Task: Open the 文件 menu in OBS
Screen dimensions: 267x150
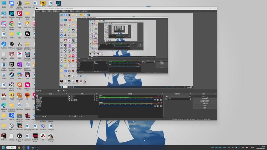Action: point(38,11)
